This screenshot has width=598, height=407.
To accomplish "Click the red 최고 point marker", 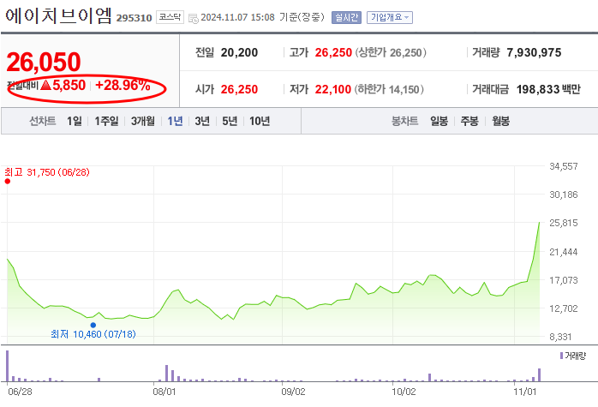I will [x=7, y=181].
